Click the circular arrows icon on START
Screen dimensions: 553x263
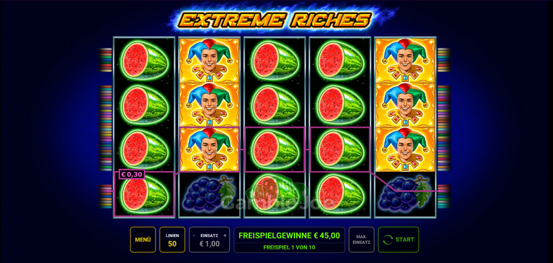coord(388,240)
